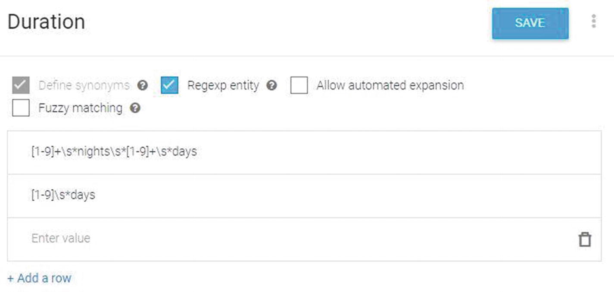Select the nights and days regex row

tap(304, 152)
